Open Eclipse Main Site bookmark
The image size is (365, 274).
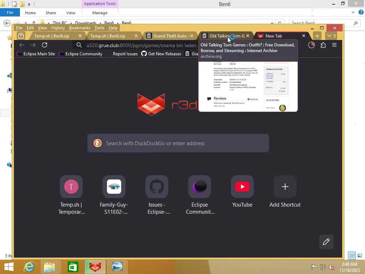36,54
